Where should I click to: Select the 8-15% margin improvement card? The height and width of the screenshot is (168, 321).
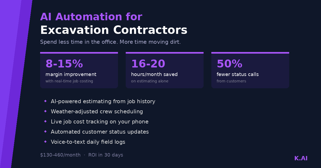(79, 70)
